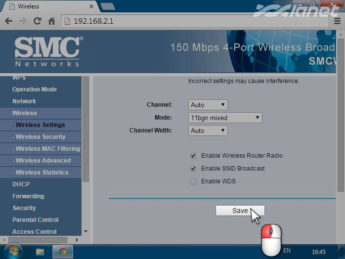
Task: Select Wireless MAC Filtering in the sidebar
Action: point(47,149)
